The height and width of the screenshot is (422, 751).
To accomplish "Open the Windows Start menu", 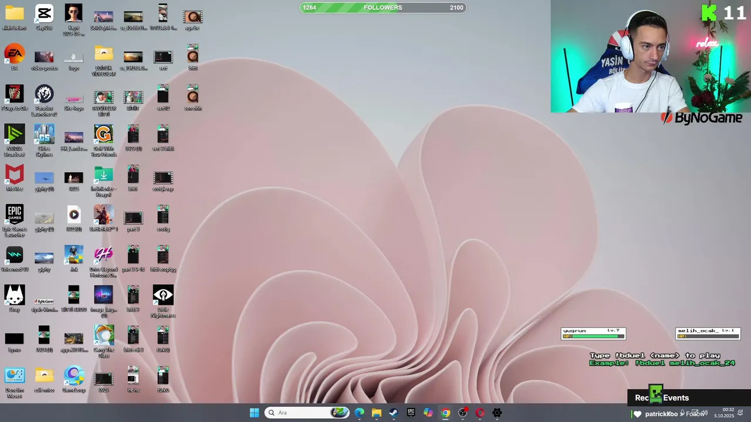I will point(254,413).
